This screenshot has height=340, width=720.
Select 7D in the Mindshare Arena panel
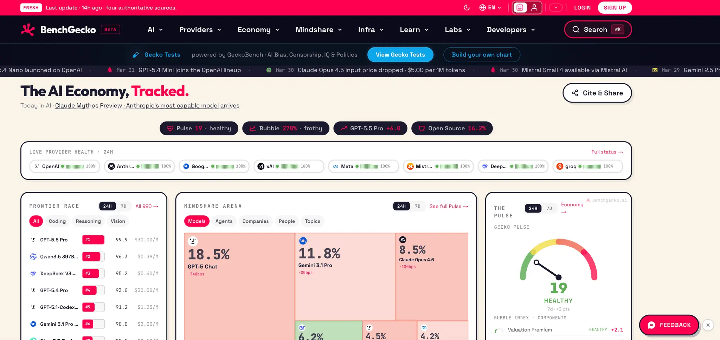(418, 207)
